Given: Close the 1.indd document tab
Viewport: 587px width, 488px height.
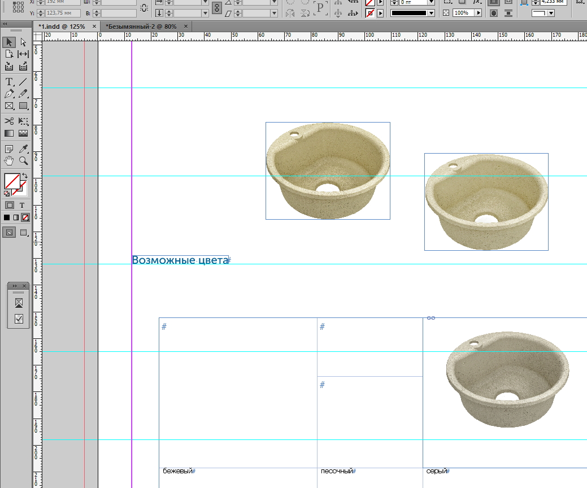Looking at the screenshot, I should 94,27.
